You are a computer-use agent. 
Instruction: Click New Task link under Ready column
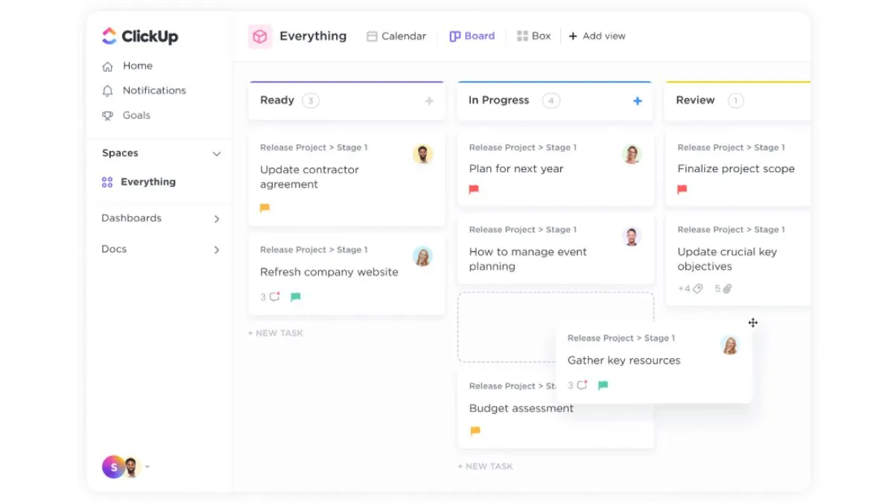click(x=276, y=333)
